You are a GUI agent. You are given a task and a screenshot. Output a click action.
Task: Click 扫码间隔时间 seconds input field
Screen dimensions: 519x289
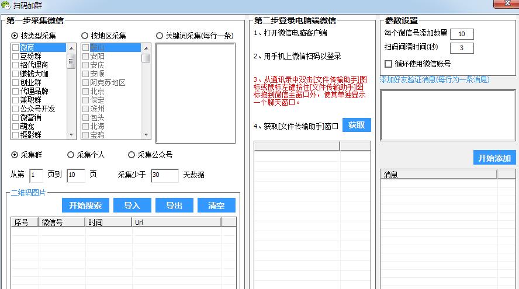462,48
